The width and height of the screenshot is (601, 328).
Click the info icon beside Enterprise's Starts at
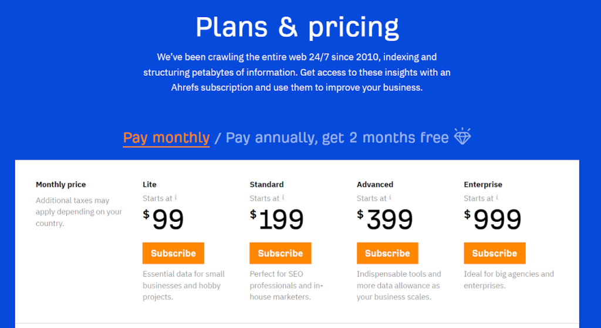(498, 198)
